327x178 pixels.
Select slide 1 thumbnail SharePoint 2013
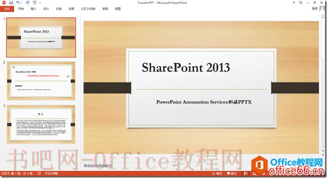(41, 37)
